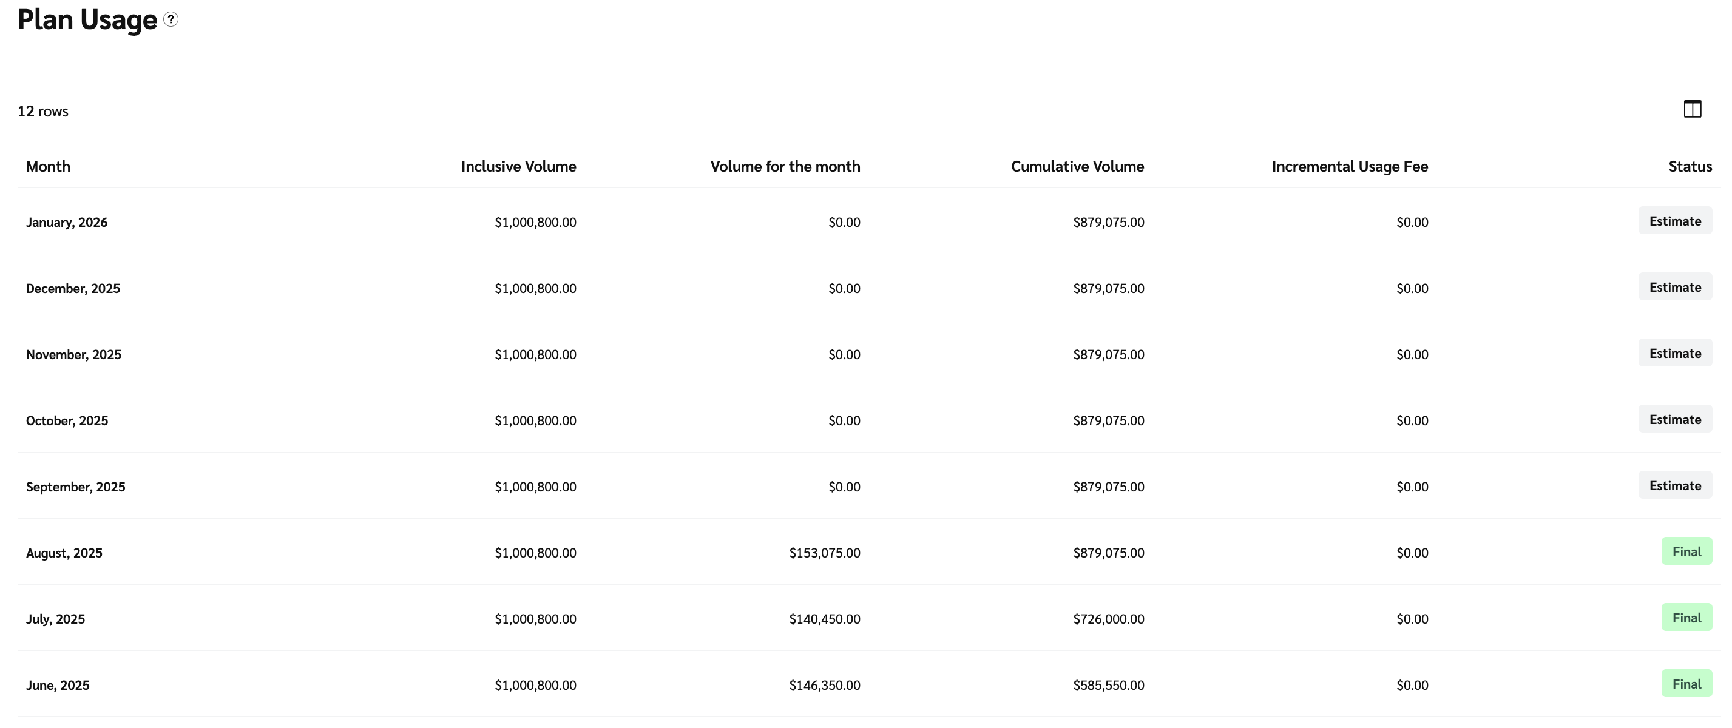This screenshot has height=728, width=1732.
Task: Click the Incremental Usage Fee header
Action: tap(1350, 166)
